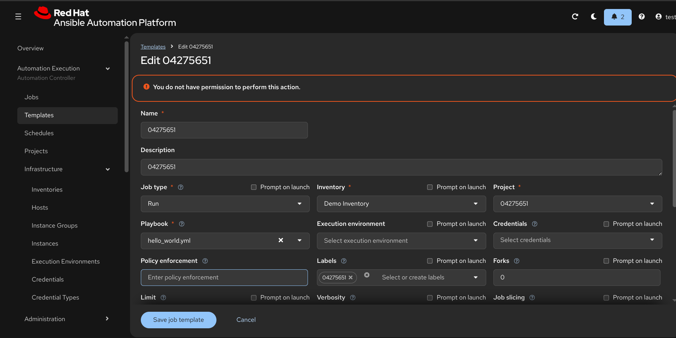Expand the Demo Inventory dropdown
Viewport: 676px width, 338px height.
click(401, 204)
